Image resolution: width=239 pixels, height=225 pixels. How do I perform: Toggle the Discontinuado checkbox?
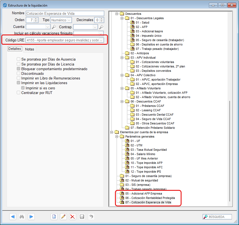pos(18,73)
